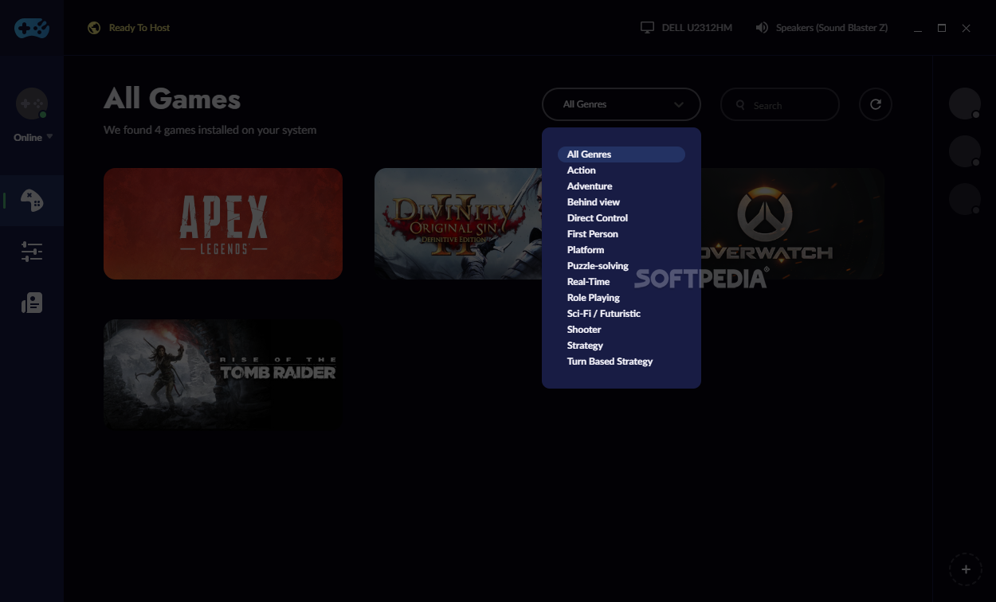Choose the Adventure genre
This screenshot has height=602, width=996.
pos(590,186)
